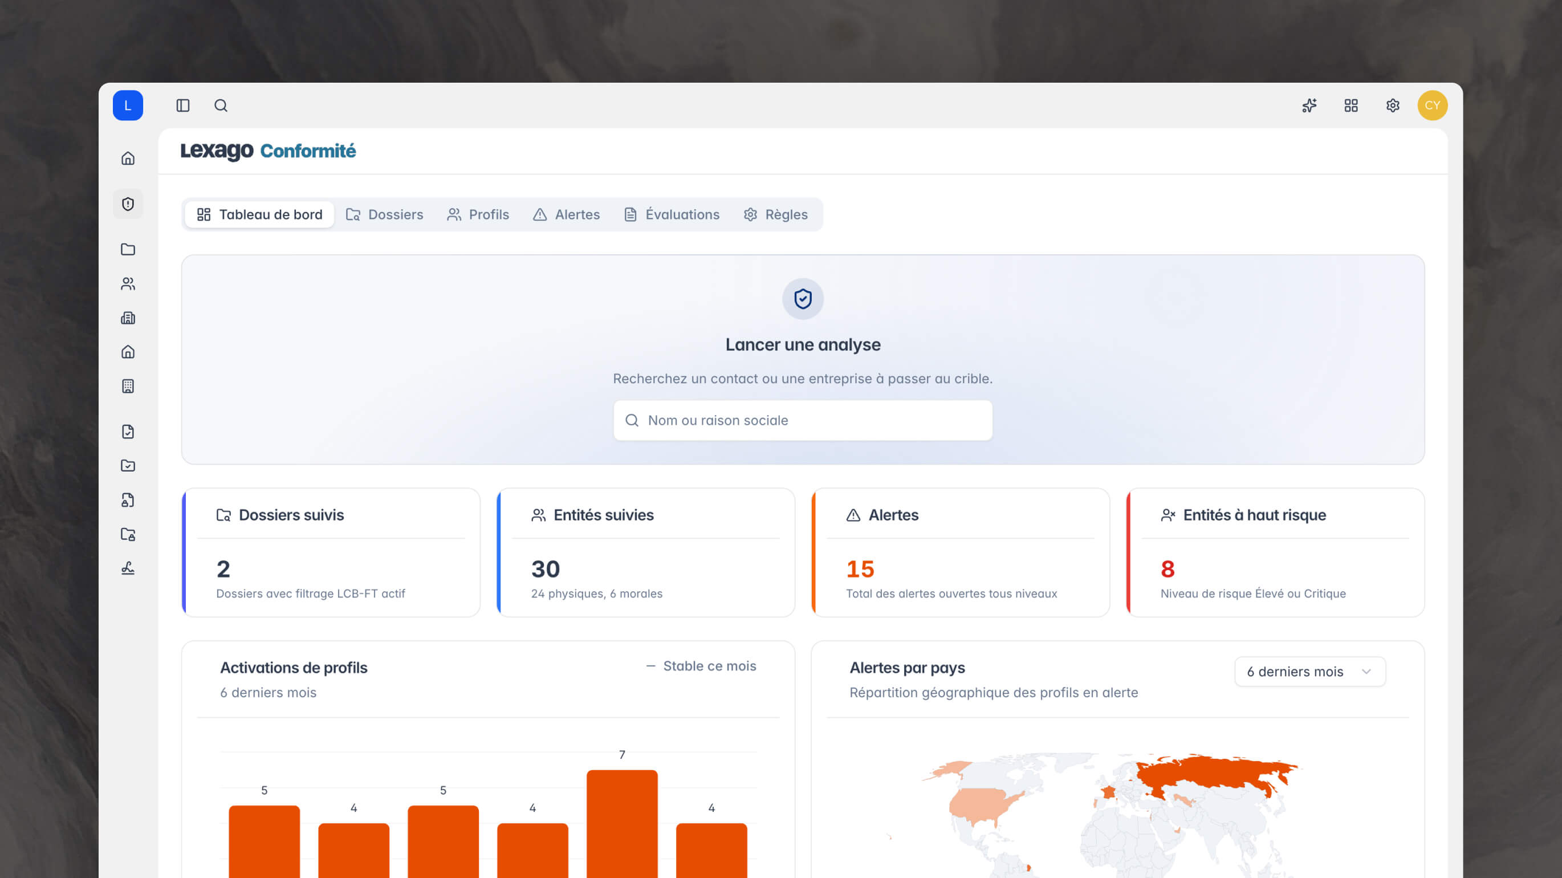Switch to the Dossiers tab
The width and height of the screenshot is (1562, 878).
coord(384,214)
